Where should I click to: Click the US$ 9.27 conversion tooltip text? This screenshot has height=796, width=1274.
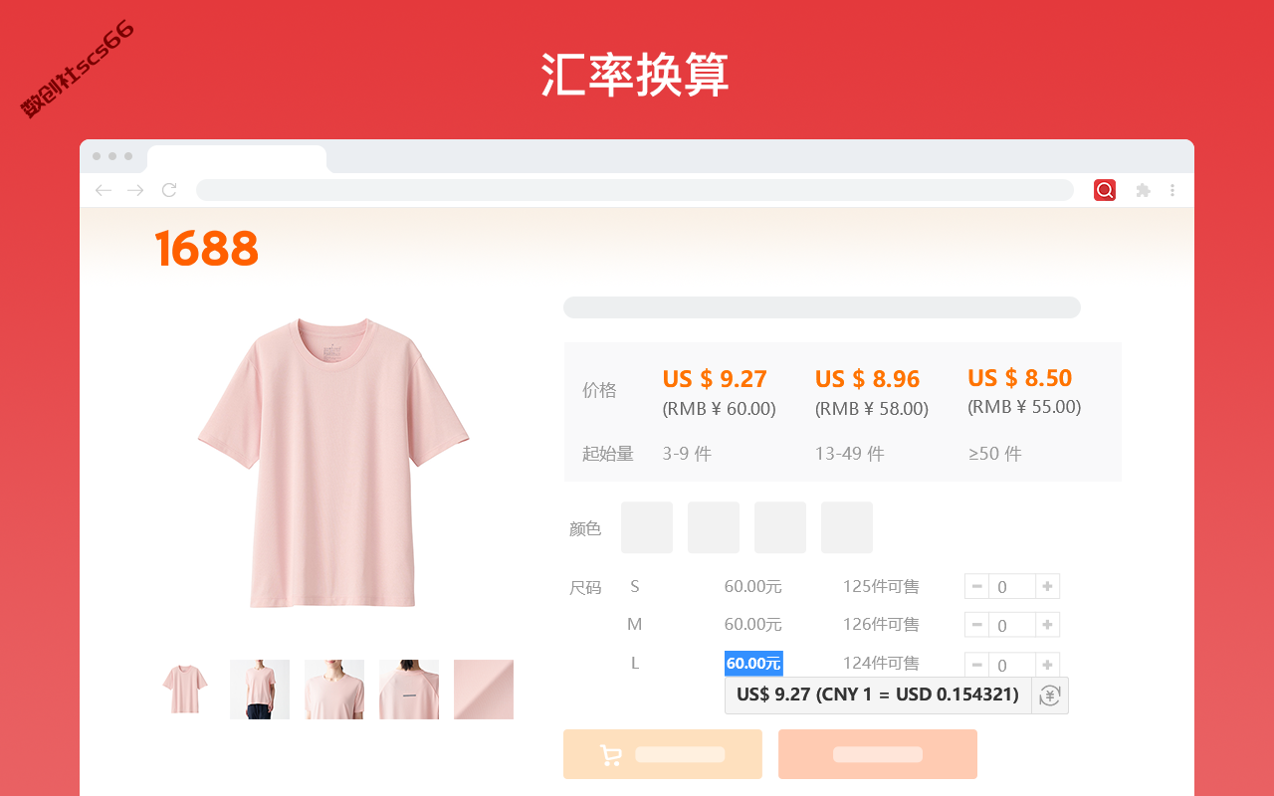pos(878,695)
